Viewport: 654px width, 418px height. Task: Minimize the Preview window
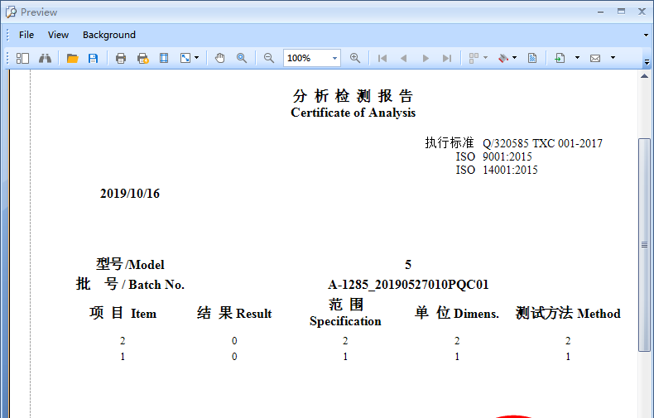pyautogui.click(x=601, y=12)
